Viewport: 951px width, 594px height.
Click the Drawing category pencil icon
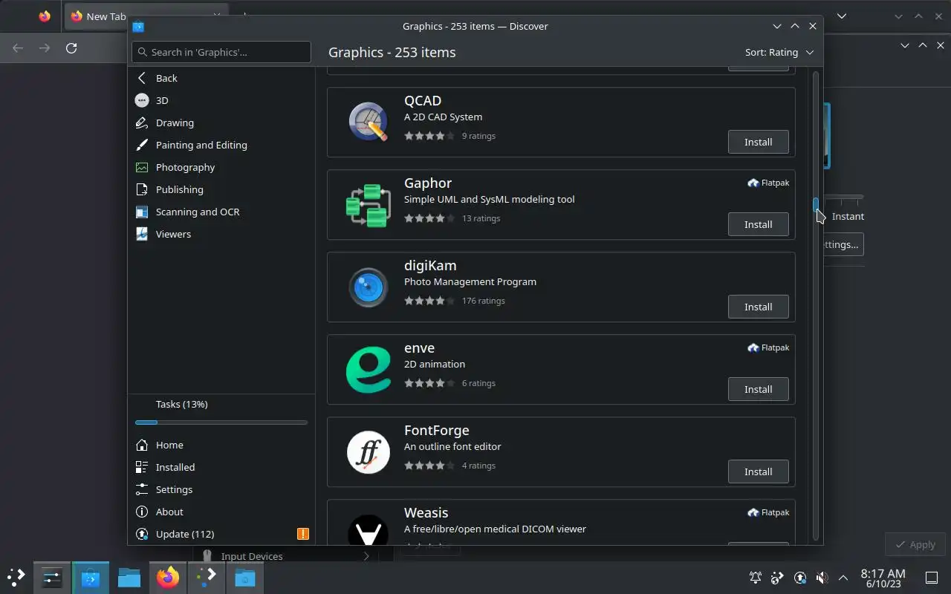(142, 123)
